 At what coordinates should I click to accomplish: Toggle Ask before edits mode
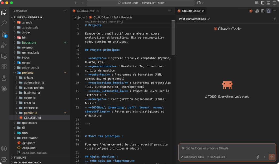192,157
